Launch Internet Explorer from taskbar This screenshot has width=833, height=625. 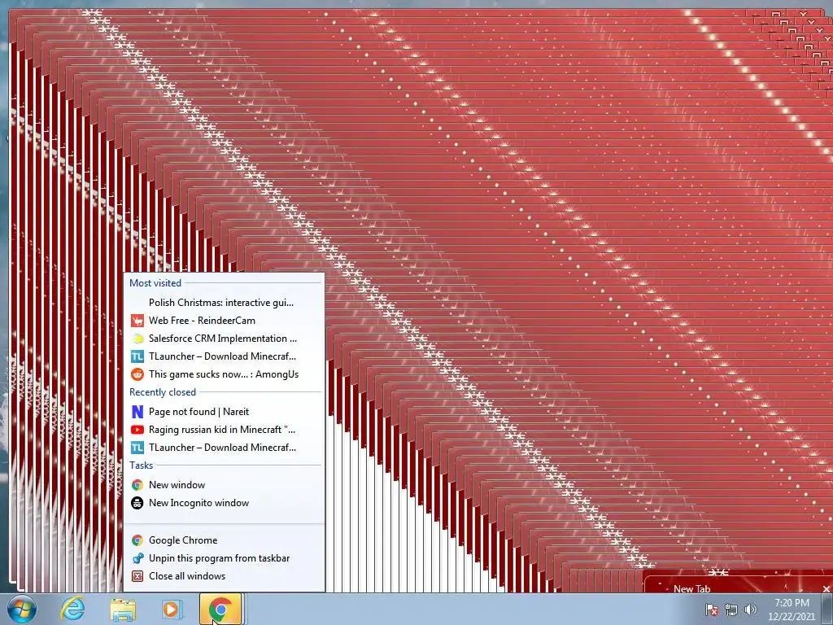[72, 609]
